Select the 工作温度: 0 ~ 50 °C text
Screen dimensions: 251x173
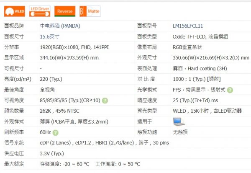click(x=118, y=164)
